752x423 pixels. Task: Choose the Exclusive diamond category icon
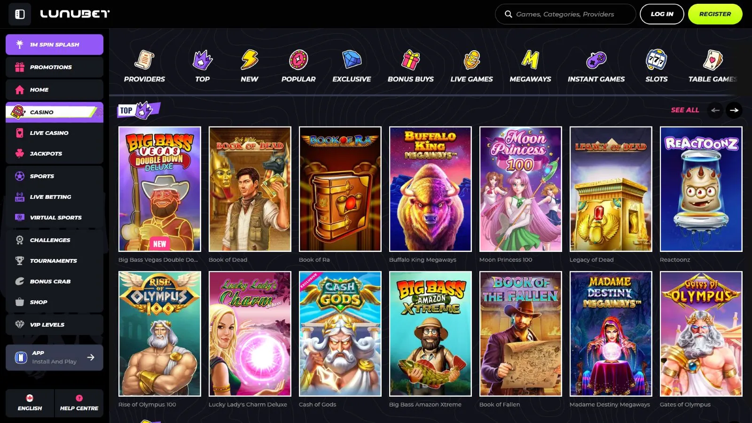(x=352, y=60)
